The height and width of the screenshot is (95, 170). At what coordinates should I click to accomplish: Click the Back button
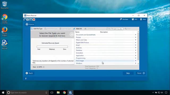[x=29, y=73]
